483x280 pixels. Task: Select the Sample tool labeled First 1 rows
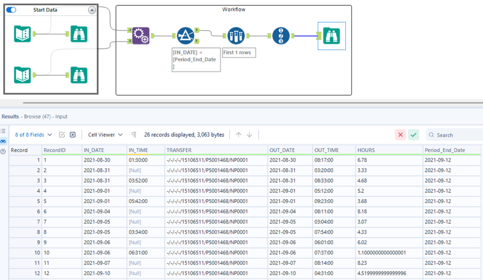(x=236, y=36)
